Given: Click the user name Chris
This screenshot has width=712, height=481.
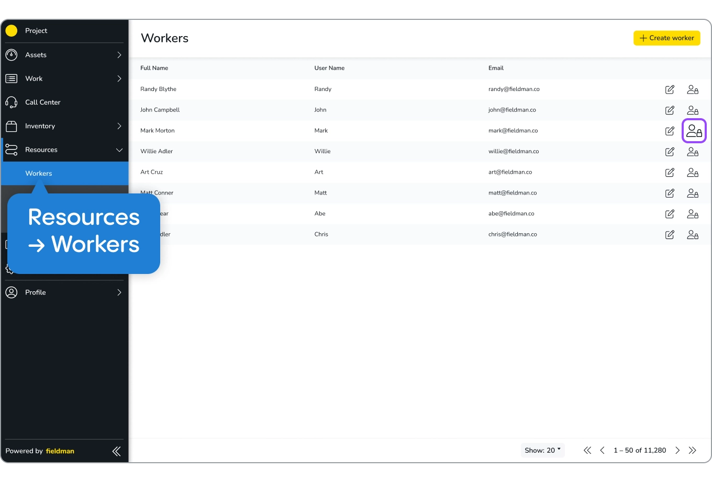Looking at the screenshot, I should (321, 235).
